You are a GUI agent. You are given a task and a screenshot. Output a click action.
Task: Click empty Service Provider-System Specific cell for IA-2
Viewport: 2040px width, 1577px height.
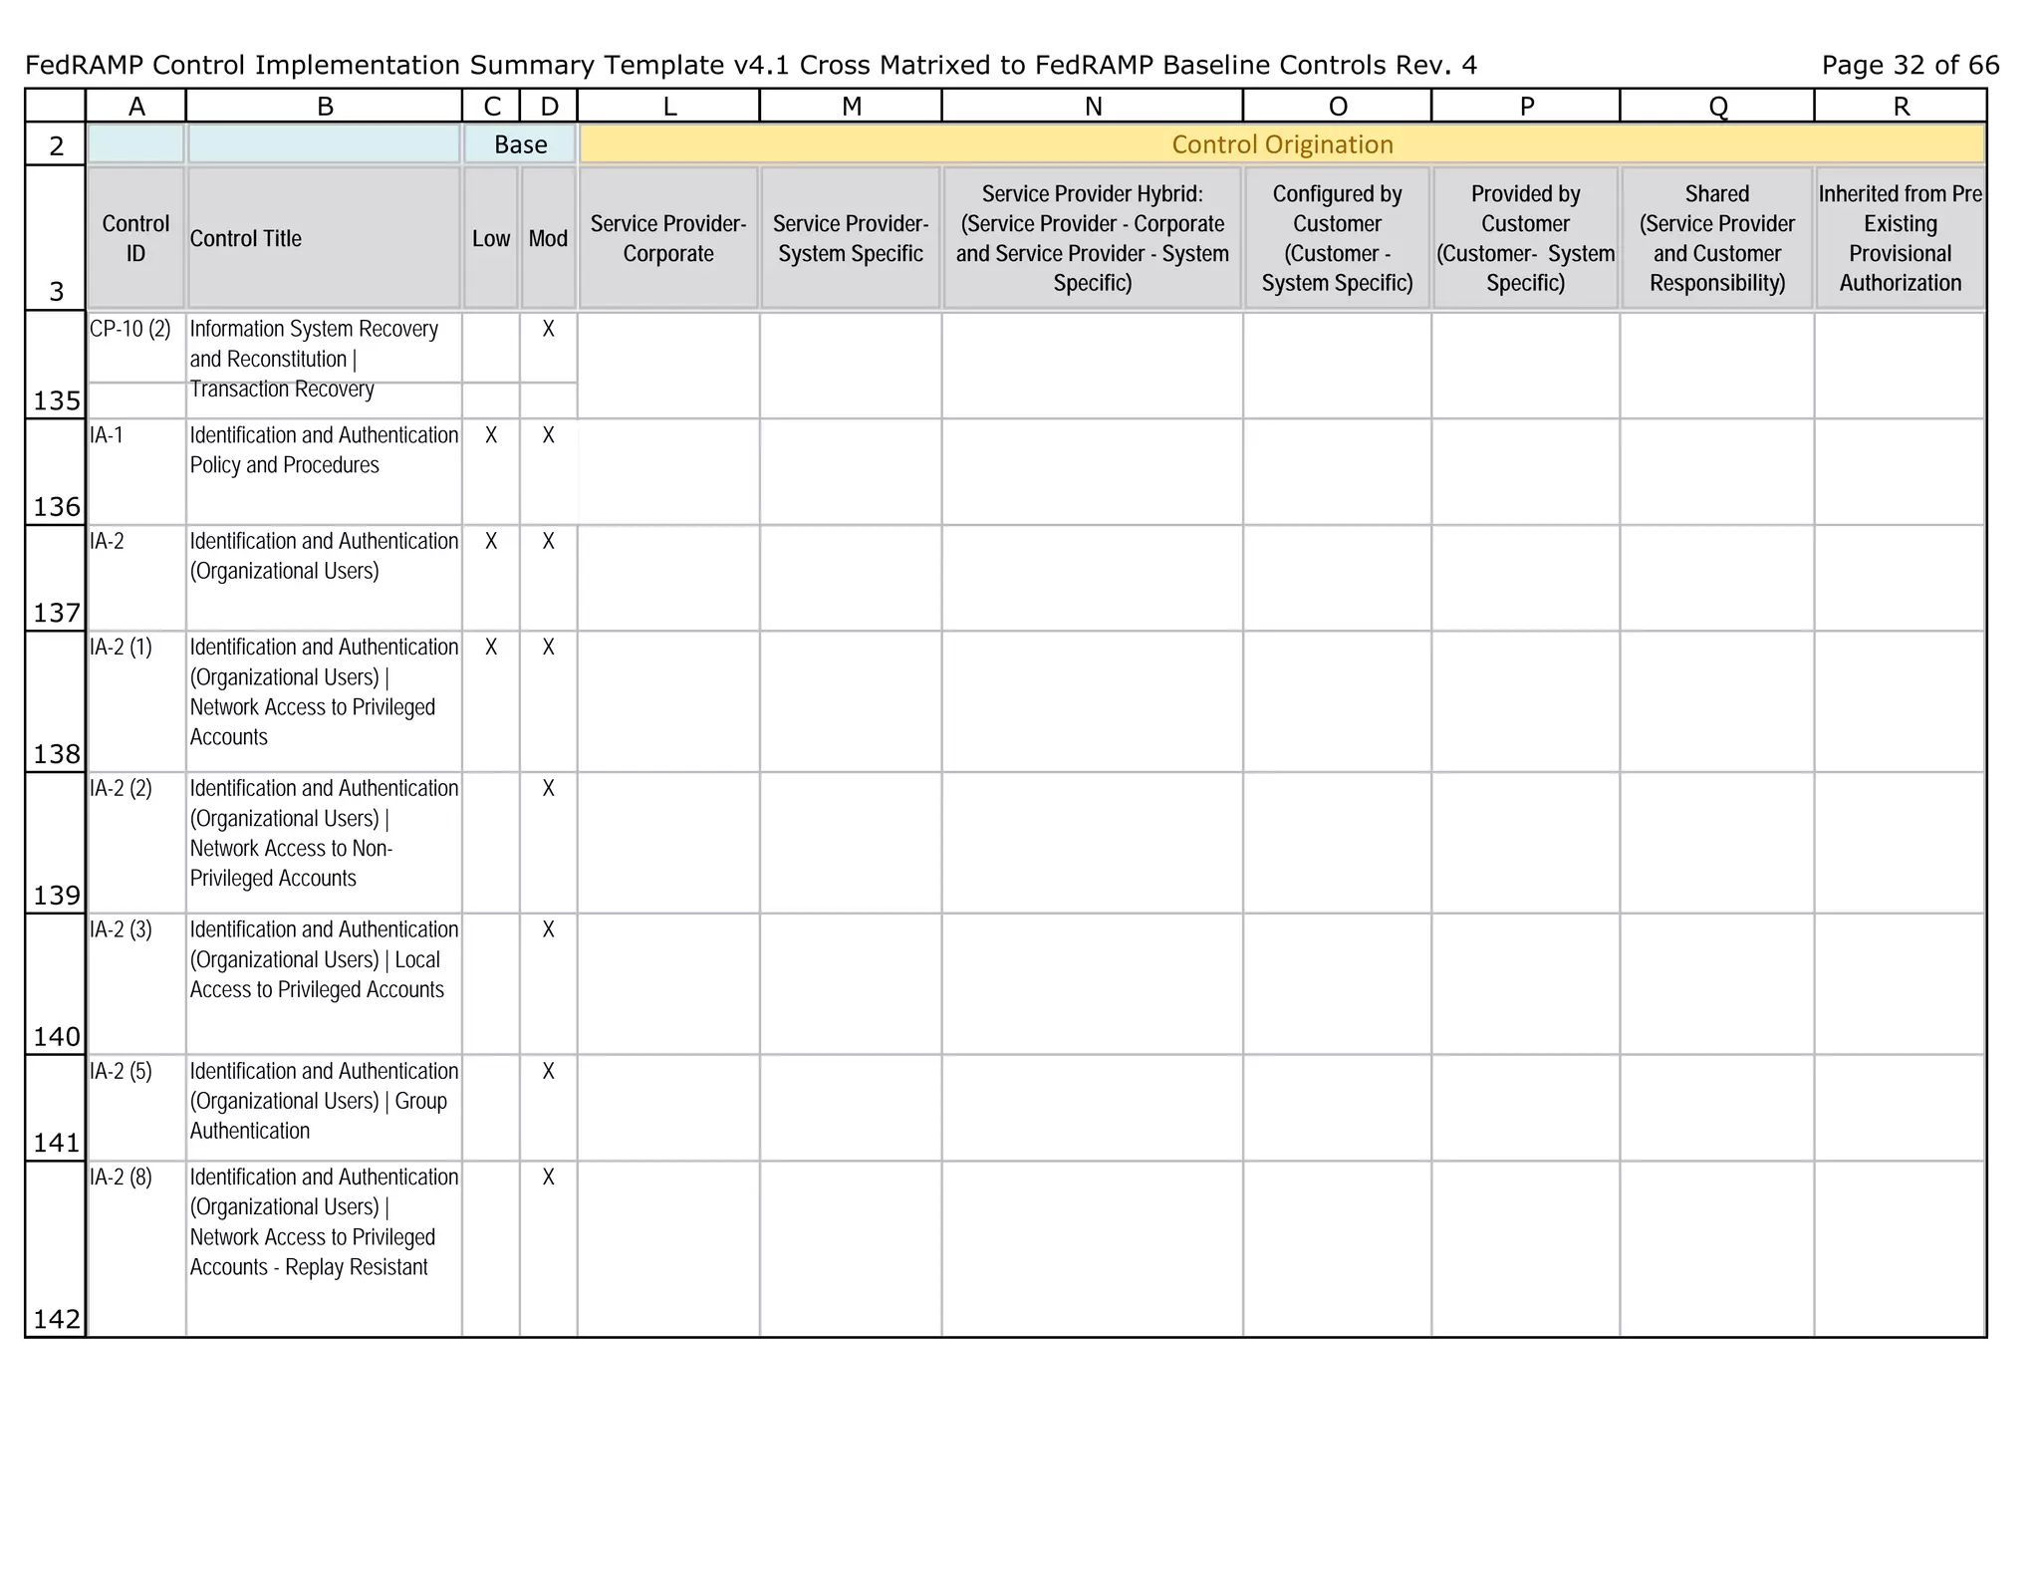(x=851, y=578)
